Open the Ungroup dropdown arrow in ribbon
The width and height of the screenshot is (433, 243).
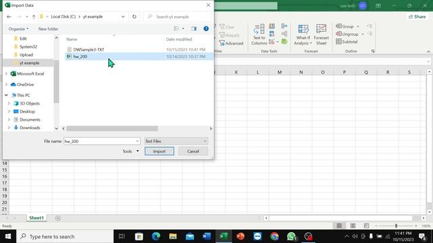[x=363, y=34]
